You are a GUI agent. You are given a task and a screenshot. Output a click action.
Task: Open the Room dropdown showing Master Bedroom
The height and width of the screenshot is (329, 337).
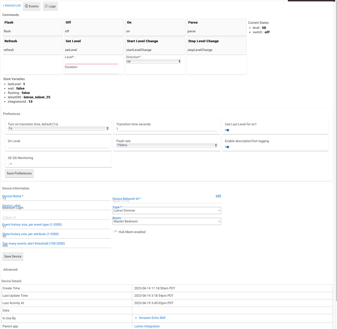point(167,221)
